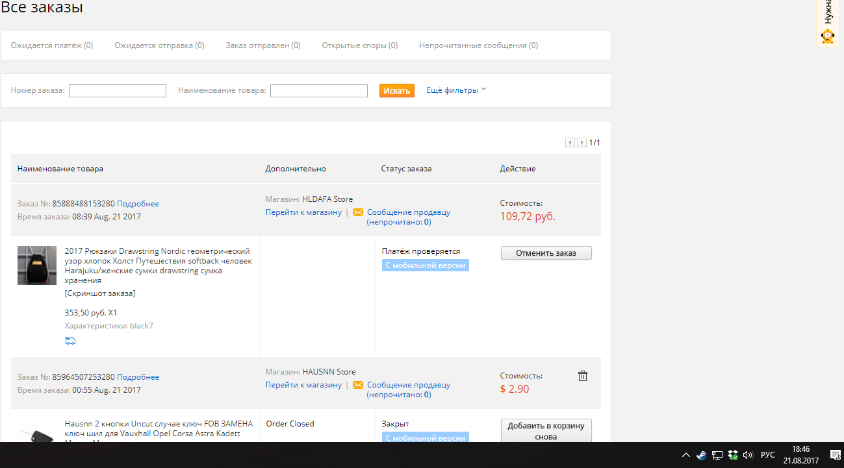
Task: Click the Отменить заказ button
Action: (x=546, y=252)
